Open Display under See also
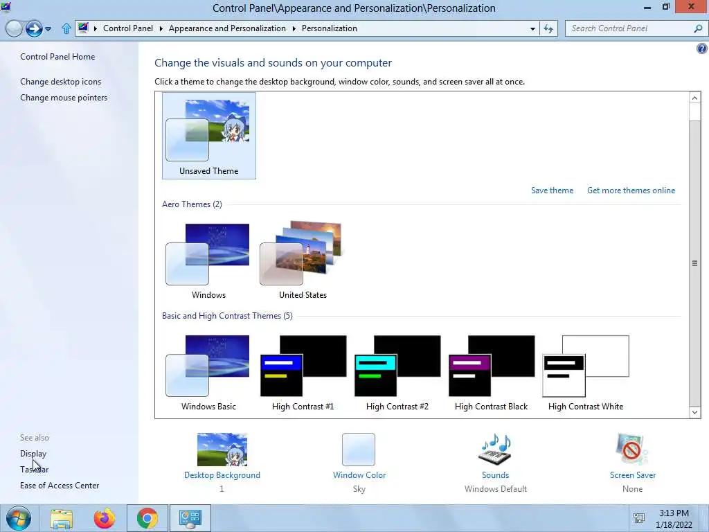The image size is (709, 532). click(33, 453)
